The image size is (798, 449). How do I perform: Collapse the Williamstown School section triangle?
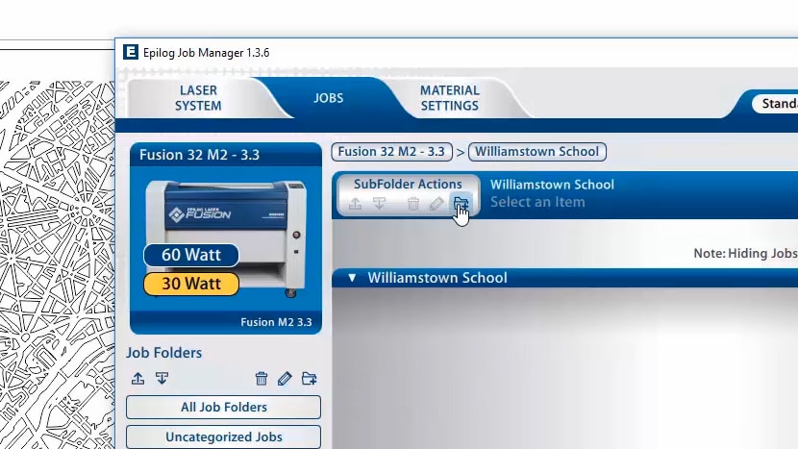pyautogui.click(x=352, y=278)
